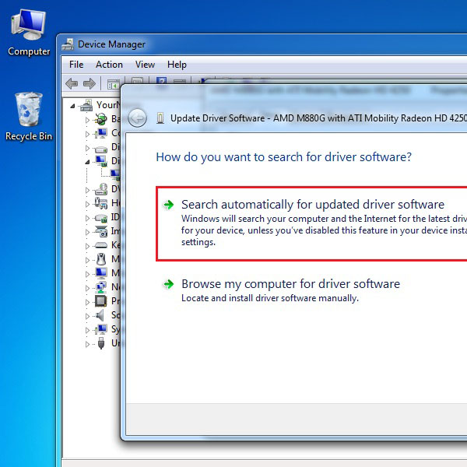Select the root computer icon beside YourN
Screen dimensions: 467x467
point(86,105)
